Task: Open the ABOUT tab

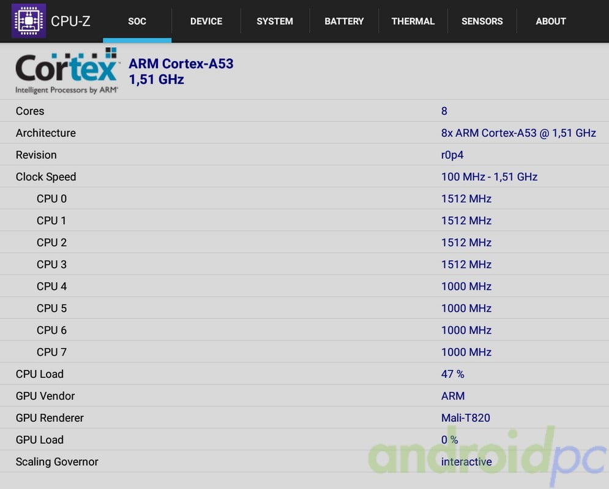Action: (x=550, y=21)
